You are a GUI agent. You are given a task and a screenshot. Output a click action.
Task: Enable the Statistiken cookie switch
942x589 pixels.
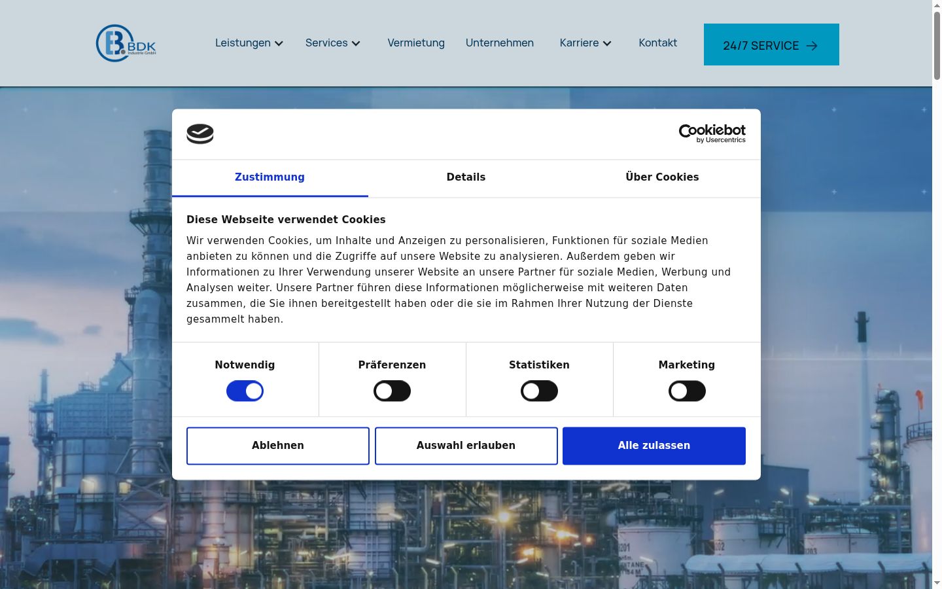[x=539, y=391]
